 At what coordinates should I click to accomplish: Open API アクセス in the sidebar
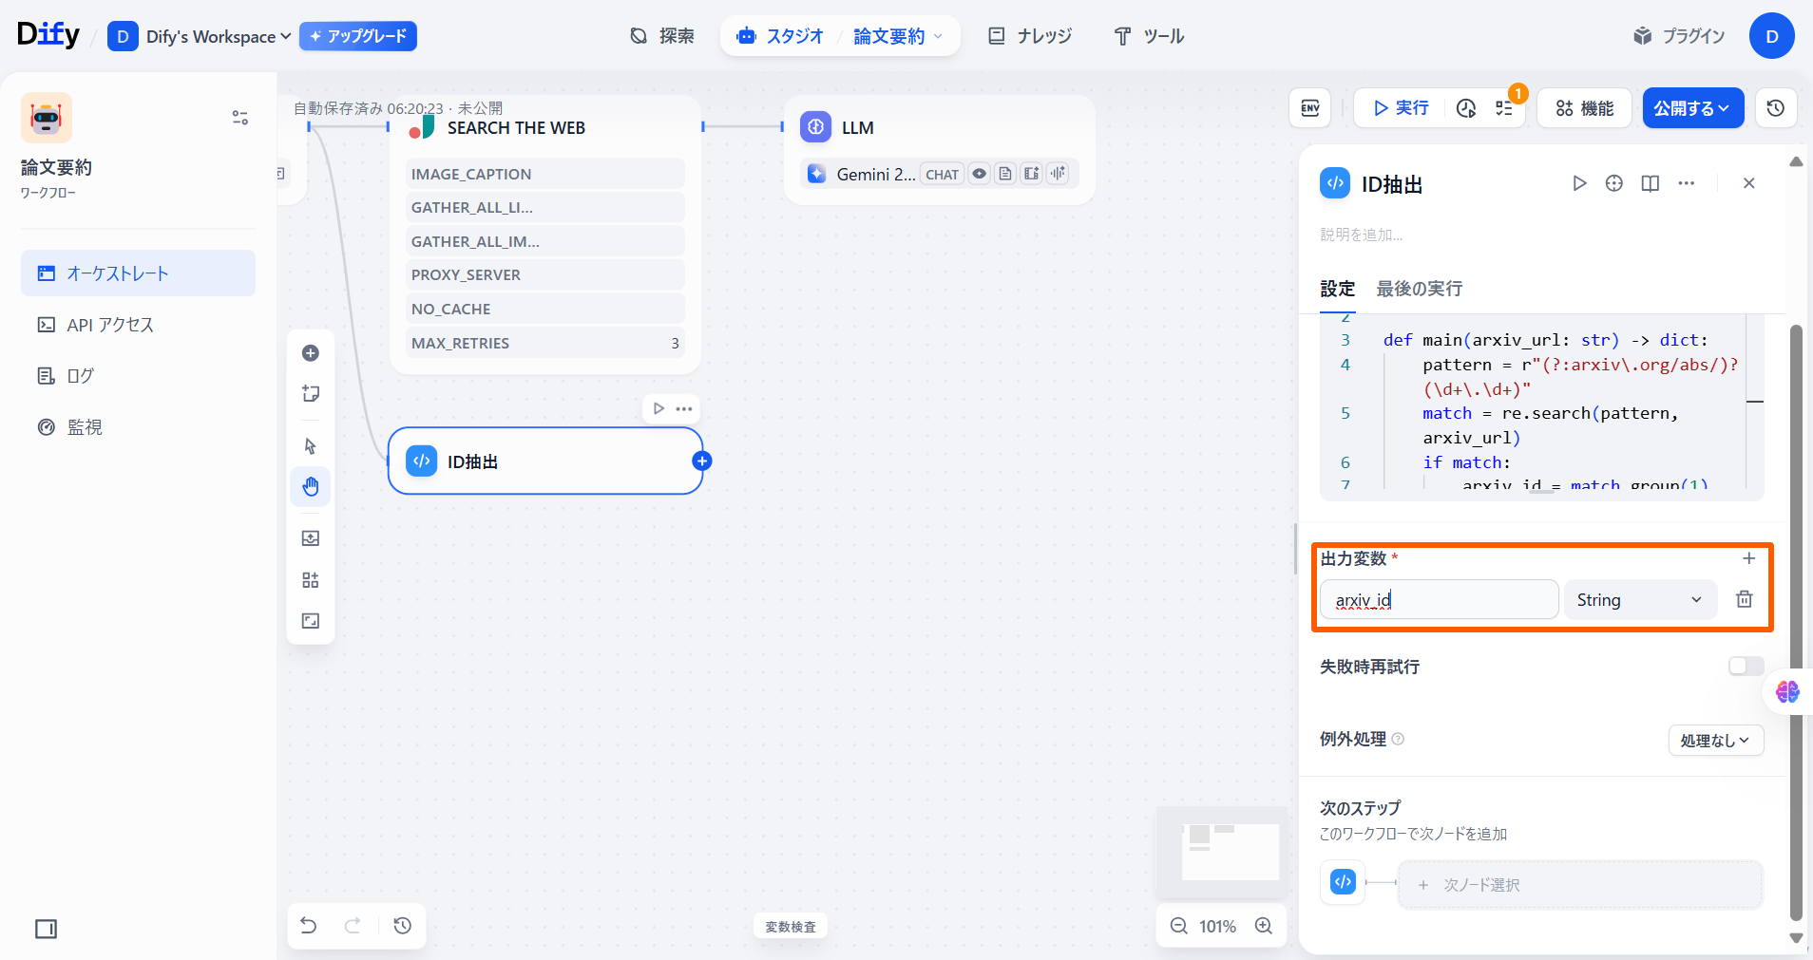pyautogui.click(x=109, y=325)
